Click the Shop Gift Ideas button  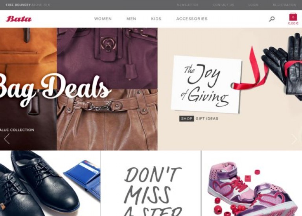point(199,119)
